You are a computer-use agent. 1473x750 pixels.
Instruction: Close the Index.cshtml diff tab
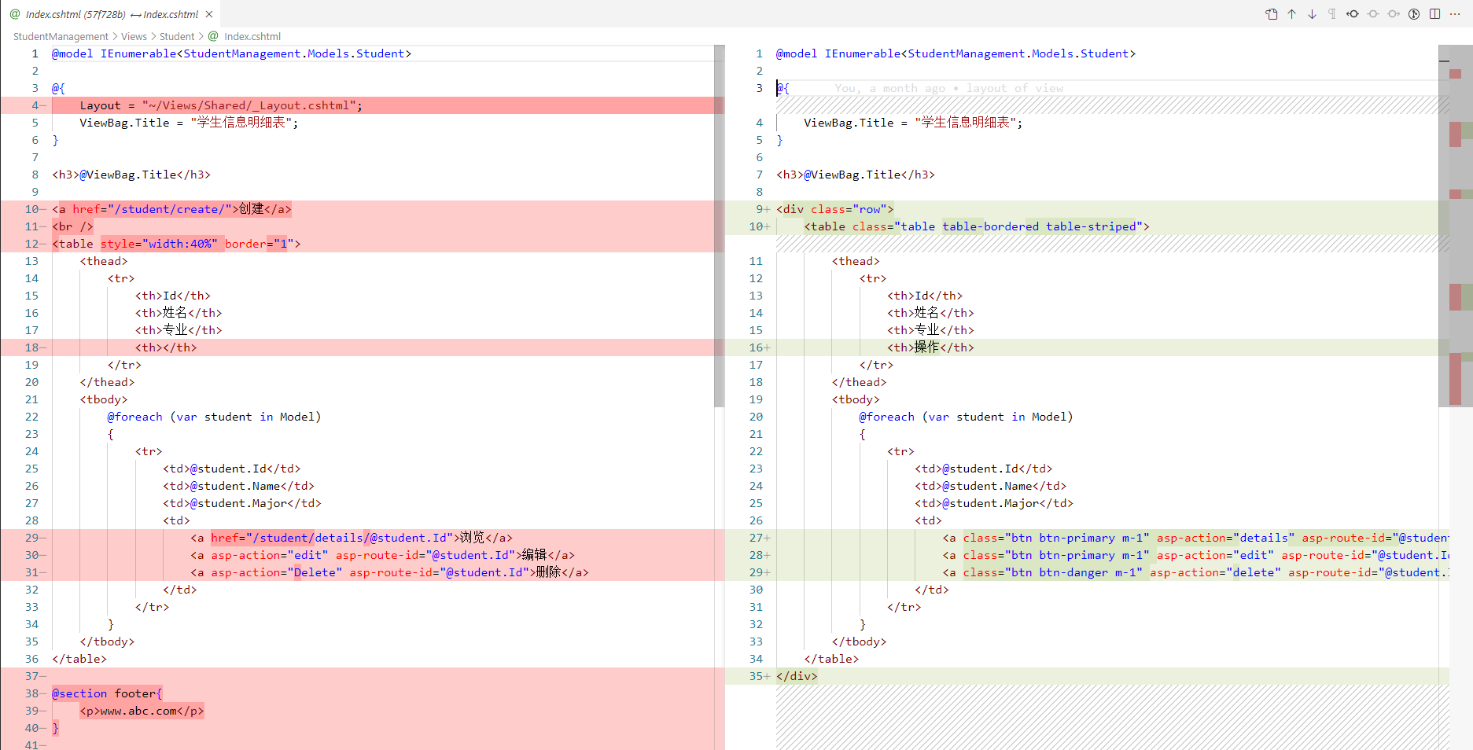208,13
